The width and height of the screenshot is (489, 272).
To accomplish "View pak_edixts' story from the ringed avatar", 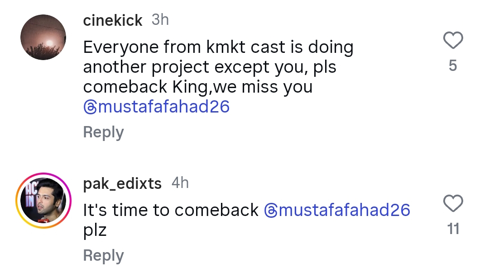I will click(43, 200).
